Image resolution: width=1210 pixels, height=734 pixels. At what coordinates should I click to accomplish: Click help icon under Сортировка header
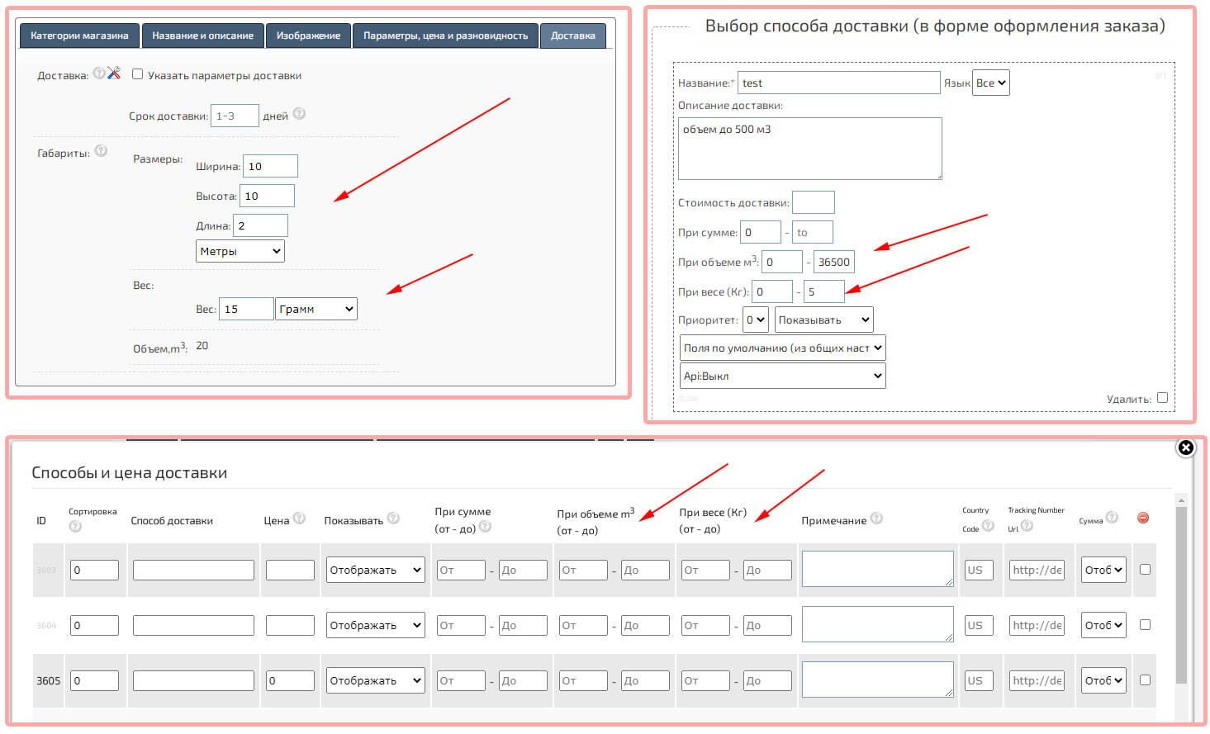[75, 527]
